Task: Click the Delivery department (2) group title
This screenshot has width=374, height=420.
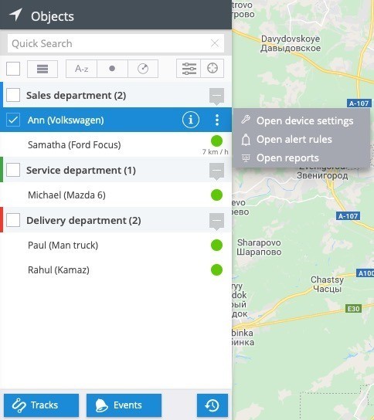Action: (83, 221)
